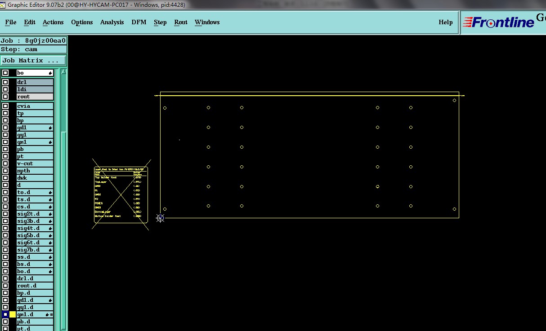Click the layer list scroll-up arrow

coord(63,72)
